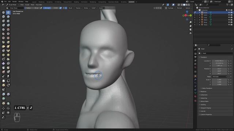Image resolution: width=234 pixels, height=131 pixels.
Task: Open the outliner filter funnel
Action: (x=228, y=5)
